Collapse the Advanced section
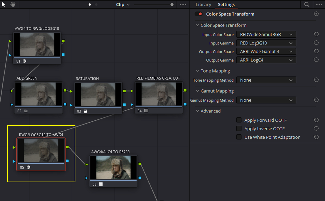This screenshot has height=201, width=325. (x=197, y=111)
